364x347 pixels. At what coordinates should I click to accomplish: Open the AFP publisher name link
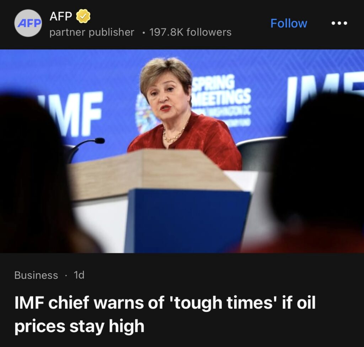[60, 16]
